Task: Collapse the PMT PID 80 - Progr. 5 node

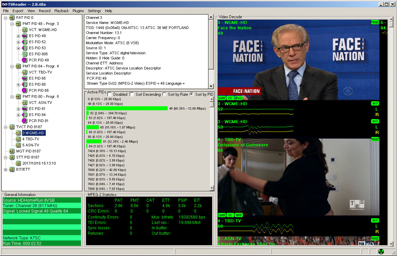Action: point(12,97)
